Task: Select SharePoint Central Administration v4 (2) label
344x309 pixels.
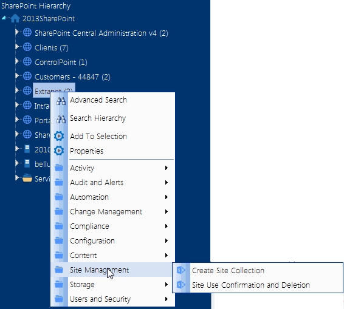Action: click(x=101, y=33)
